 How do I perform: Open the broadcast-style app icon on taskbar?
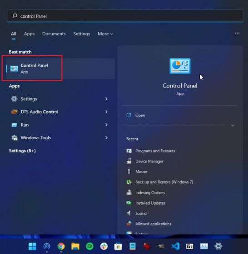tap(47, 246)
